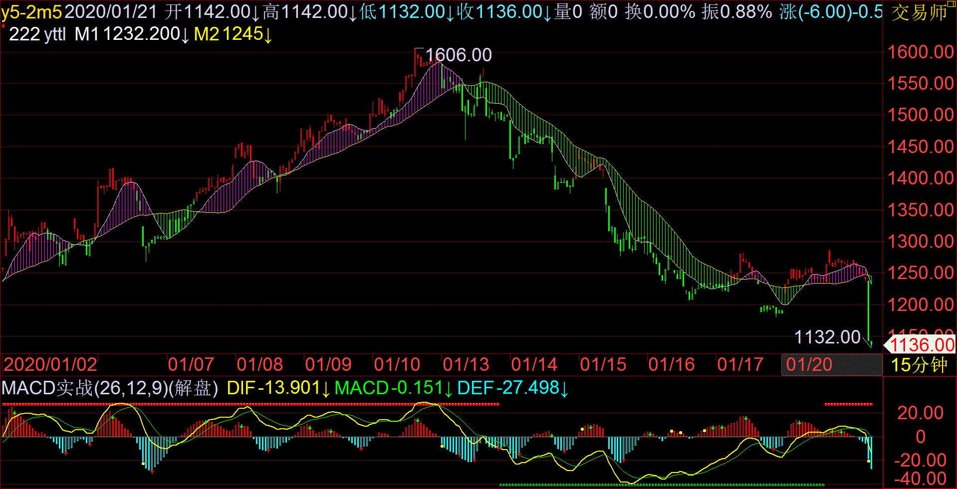The height and width of the screenshot is (489, 957).
Task: Click the yellow window-layout icon beside 交易师
Action: click(x=951, y=4)
